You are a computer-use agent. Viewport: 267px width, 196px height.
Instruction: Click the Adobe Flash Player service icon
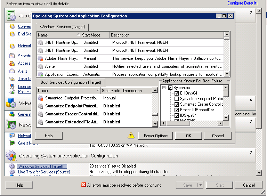[40, 58]
